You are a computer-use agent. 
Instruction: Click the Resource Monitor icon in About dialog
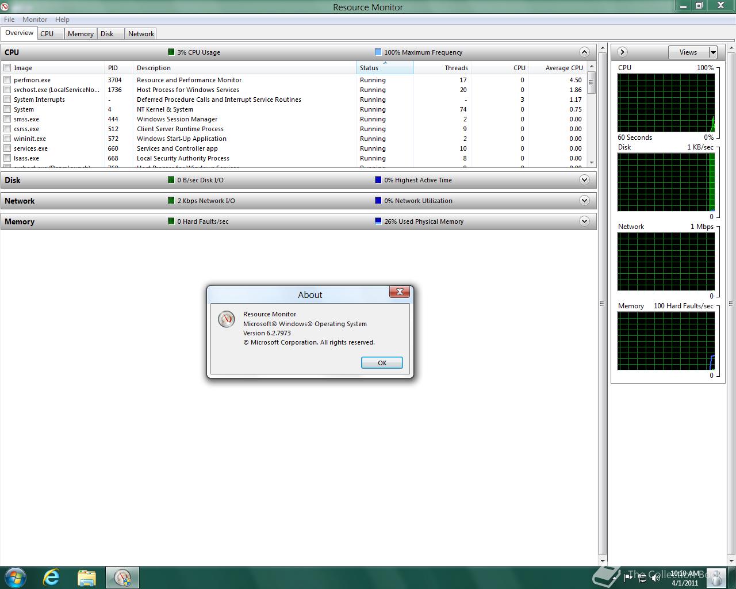[227, 319]
